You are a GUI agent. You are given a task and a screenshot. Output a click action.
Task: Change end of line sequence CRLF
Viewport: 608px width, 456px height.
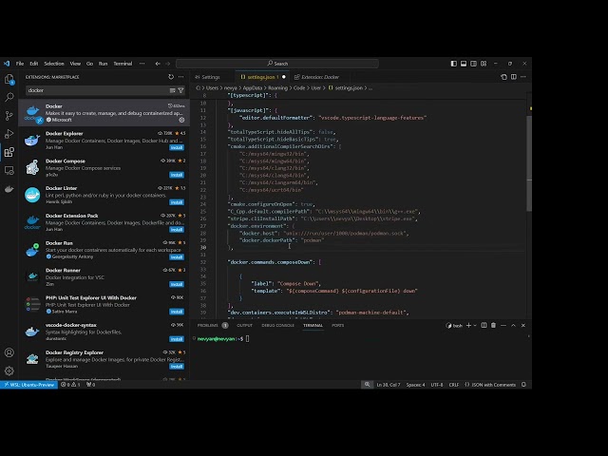pyautogui.click(x=454, y=385)
